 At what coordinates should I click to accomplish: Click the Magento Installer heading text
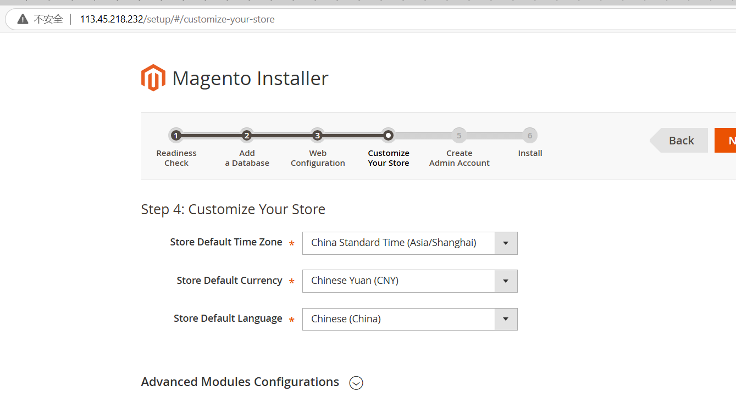point(250,79)
